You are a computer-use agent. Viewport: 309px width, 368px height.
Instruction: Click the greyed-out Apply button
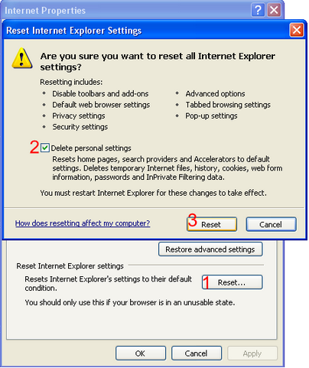pos(252,353)
